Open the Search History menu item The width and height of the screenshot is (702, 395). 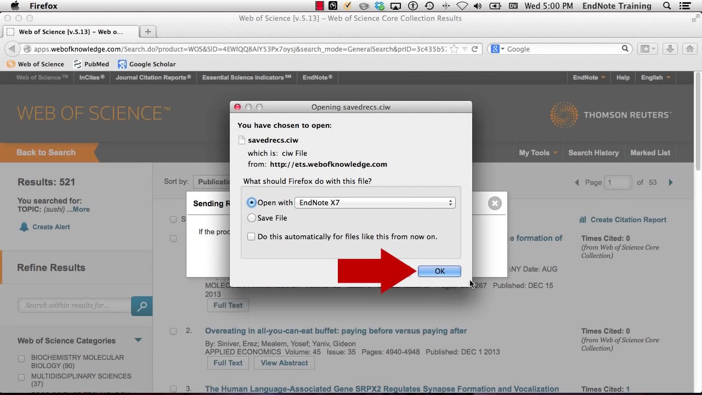point(593,153)
